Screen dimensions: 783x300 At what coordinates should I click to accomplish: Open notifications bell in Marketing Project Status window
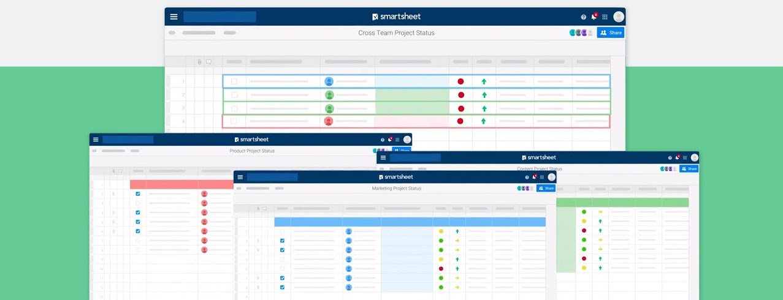[534, 177]
